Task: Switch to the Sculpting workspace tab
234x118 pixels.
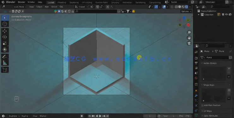Action: coord(74,3)
